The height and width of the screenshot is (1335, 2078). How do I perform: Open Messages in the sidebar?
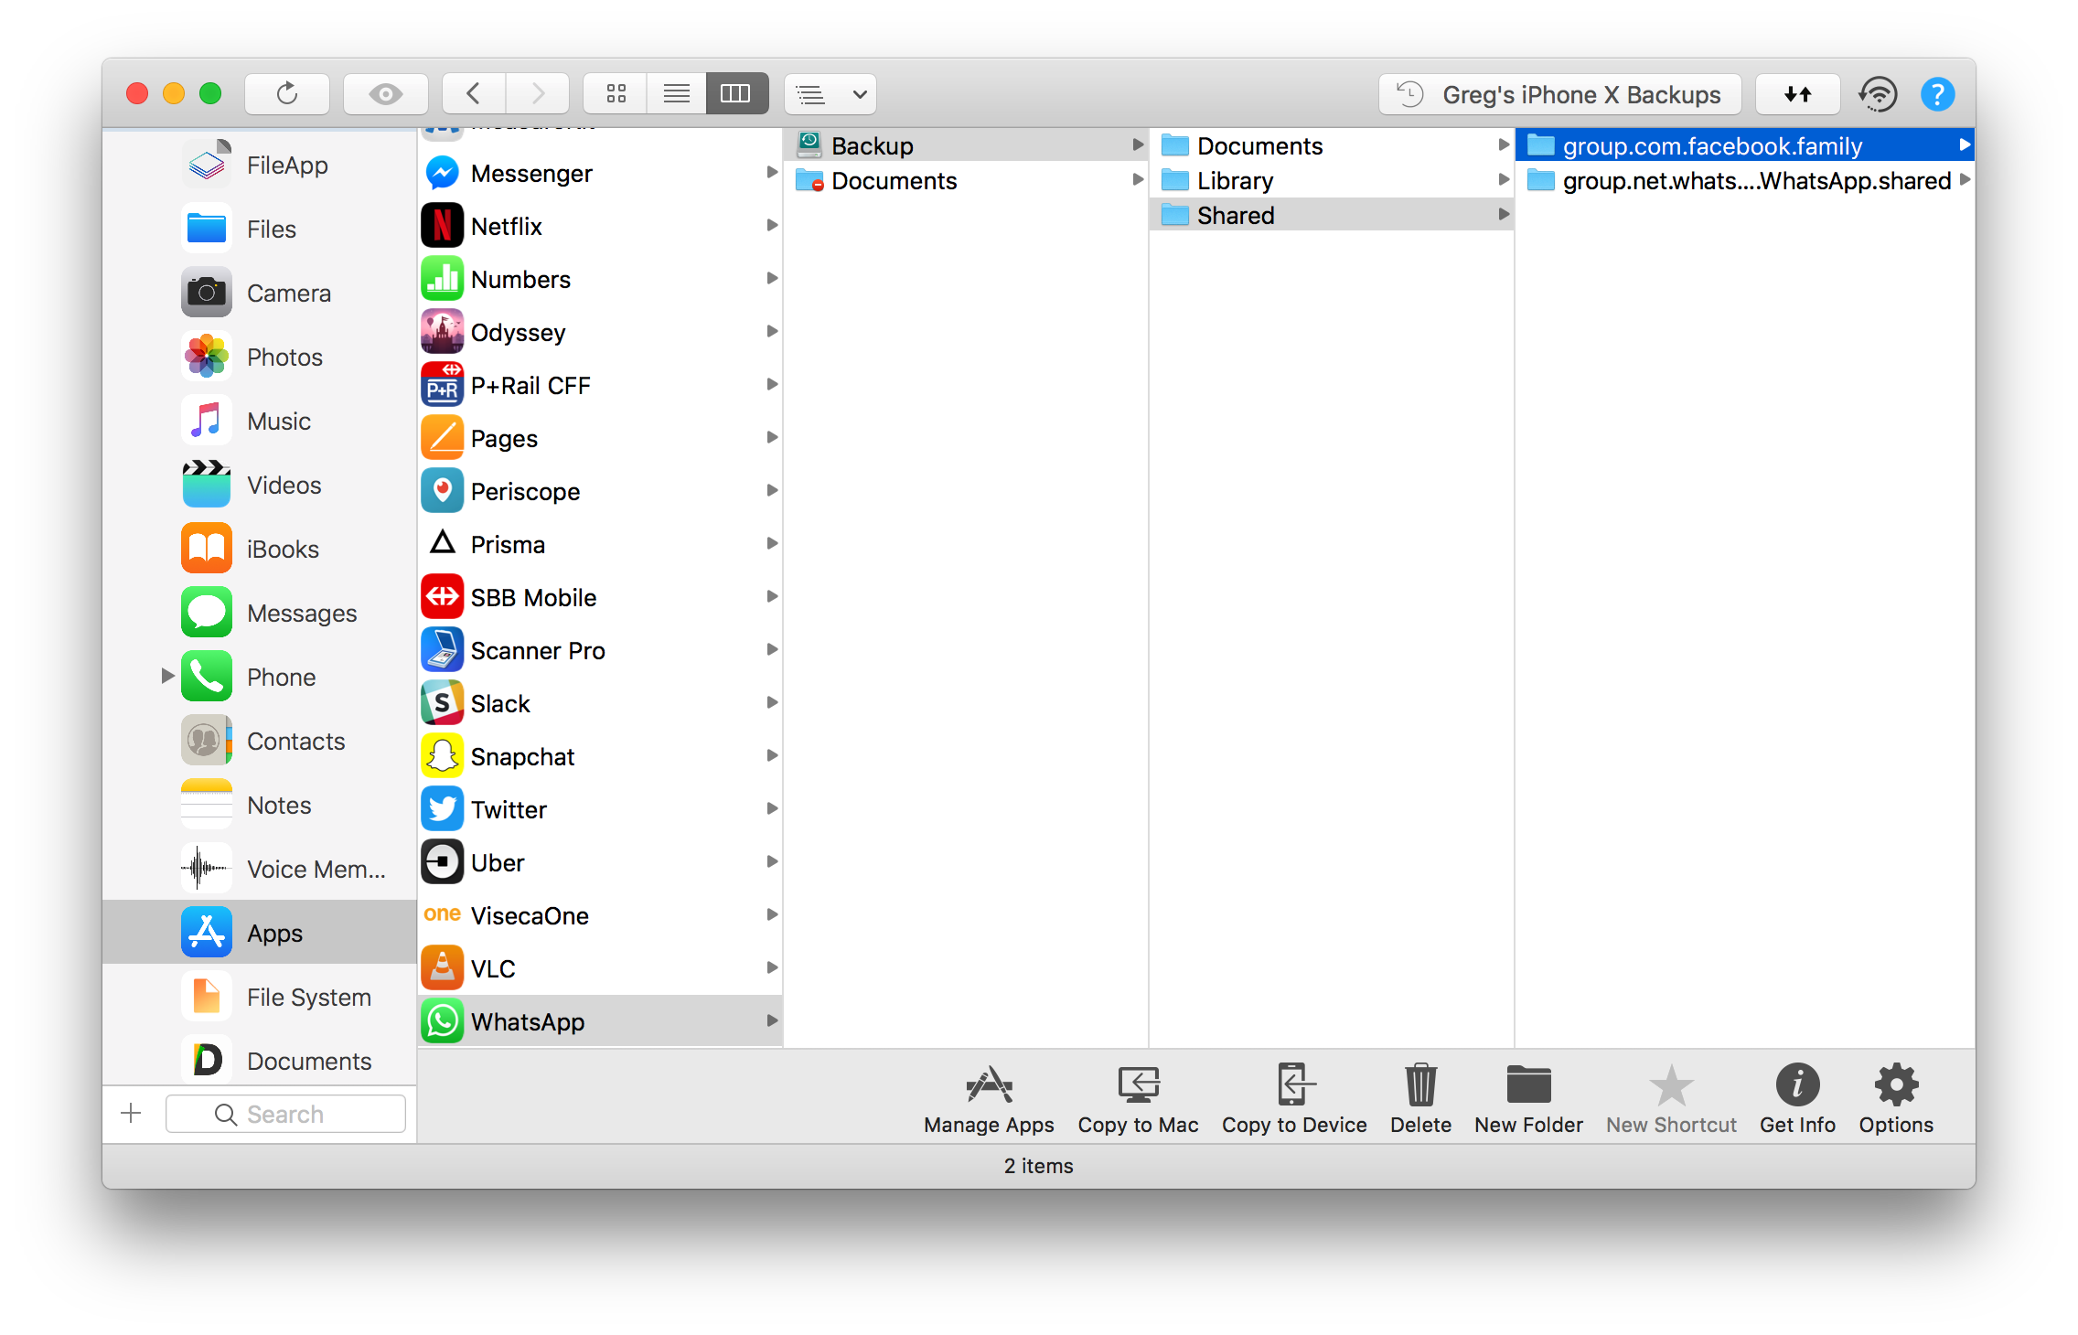(260, 614)
